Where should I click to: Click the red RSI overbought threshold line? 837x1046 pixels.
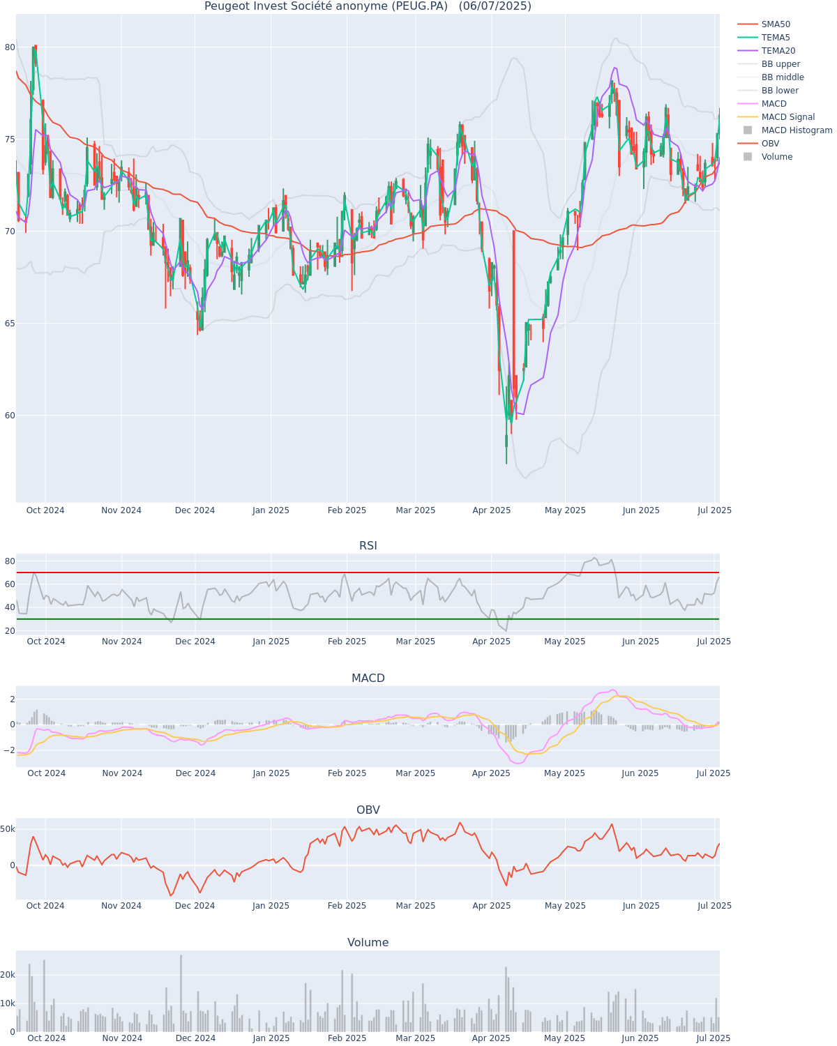[368, 573]
